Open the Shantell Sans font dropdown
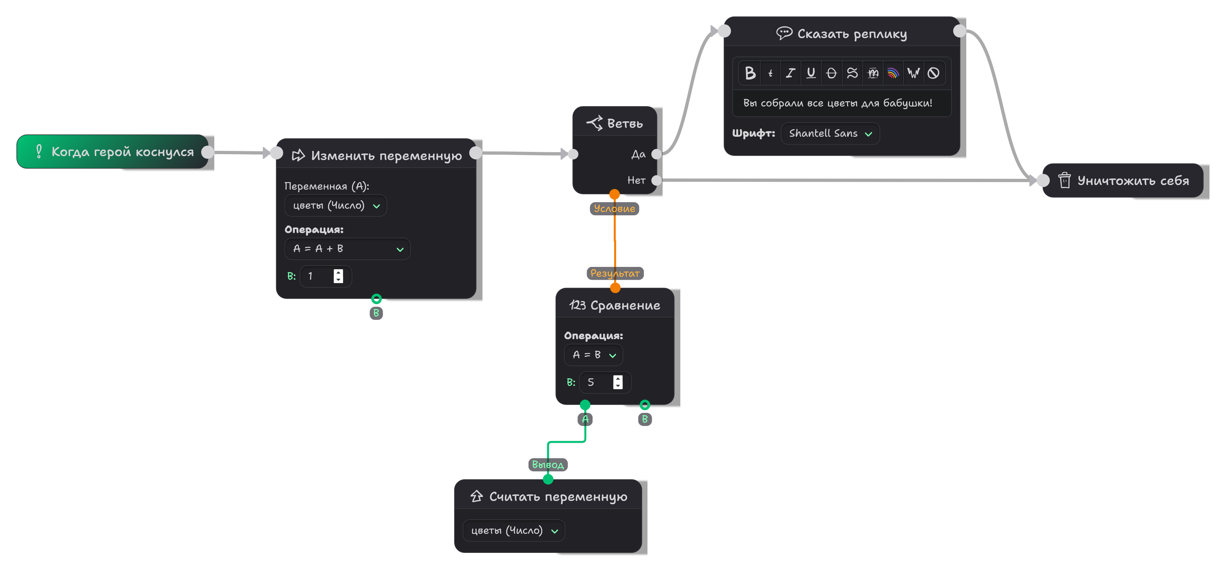Screen dimensions: 1220x569 coord(830,133)
